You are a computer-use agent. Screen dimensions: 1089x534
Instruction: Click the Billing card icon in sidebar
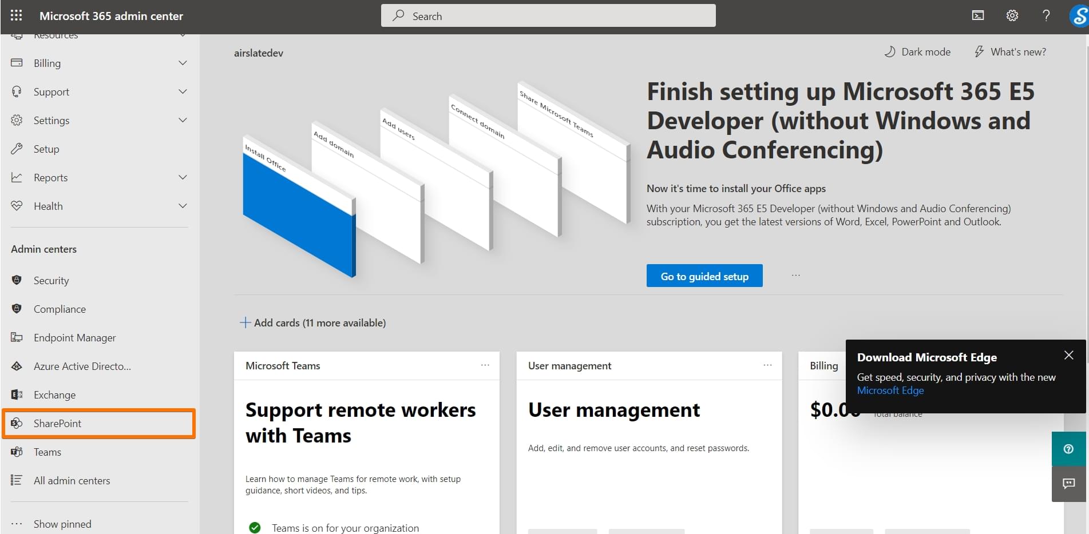tap(17, 63)
